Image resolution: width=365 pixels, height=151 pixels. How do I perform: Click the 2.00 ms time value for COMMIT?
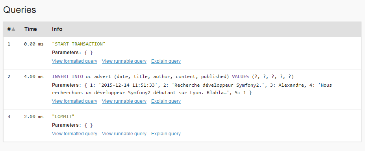(x=34, y=116)
